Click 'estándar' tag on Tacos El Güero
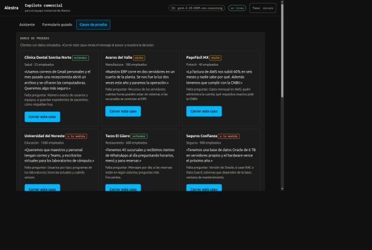372x250 pixels. point(139,137)
